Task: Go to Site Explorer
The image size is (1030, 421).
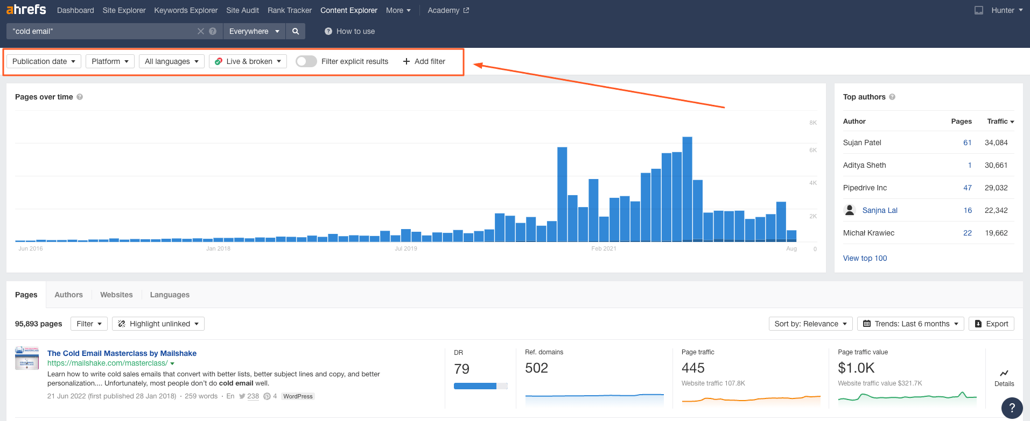Action: 124,10
